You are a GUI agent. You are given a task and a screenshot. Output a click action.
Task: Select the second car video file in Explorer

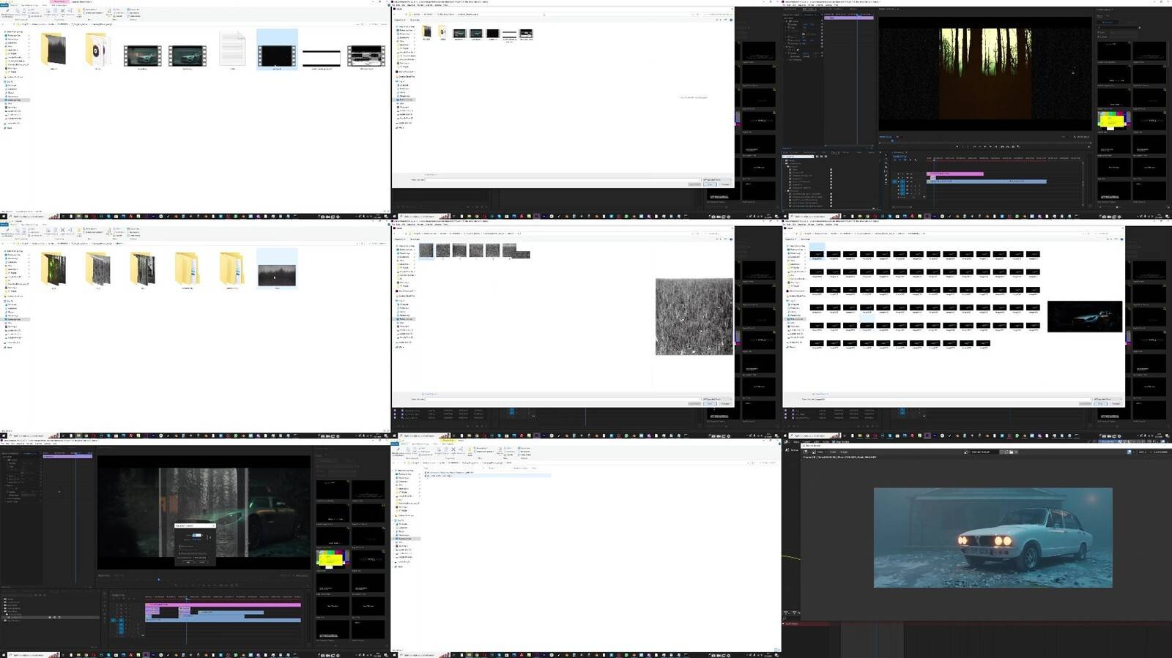[188, 56]
